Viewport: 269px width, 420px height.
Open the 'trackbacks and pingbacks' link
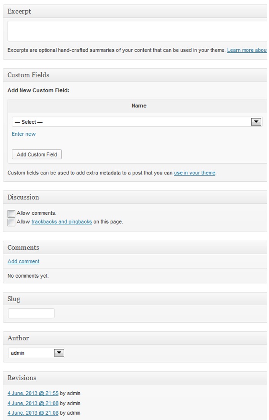click(x=62, y=222)
